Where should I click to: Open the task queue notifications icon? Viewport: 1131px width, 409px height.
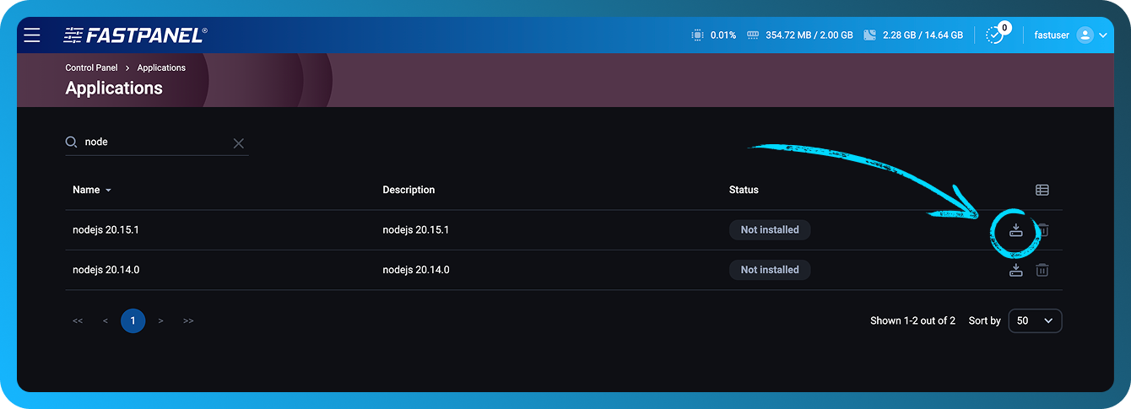point(996,35)
